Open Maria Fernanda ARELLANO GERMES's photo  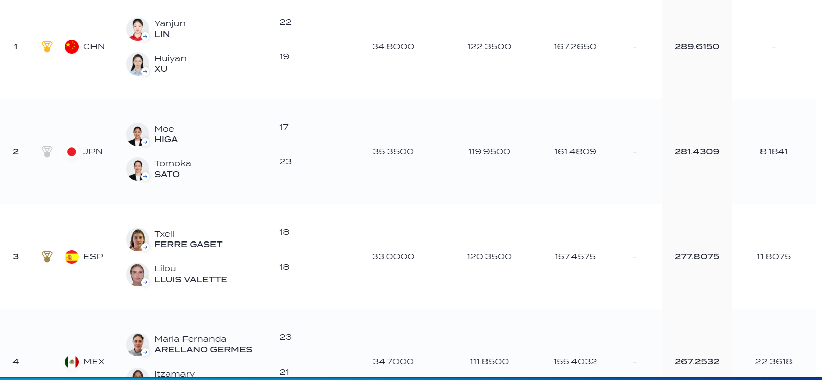(x=137, y=344)
